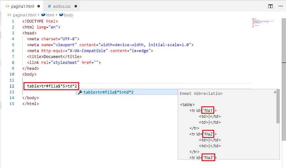Click the link rel="stylesheet" line
Viewport: 286px width, 168px height.
64,62
